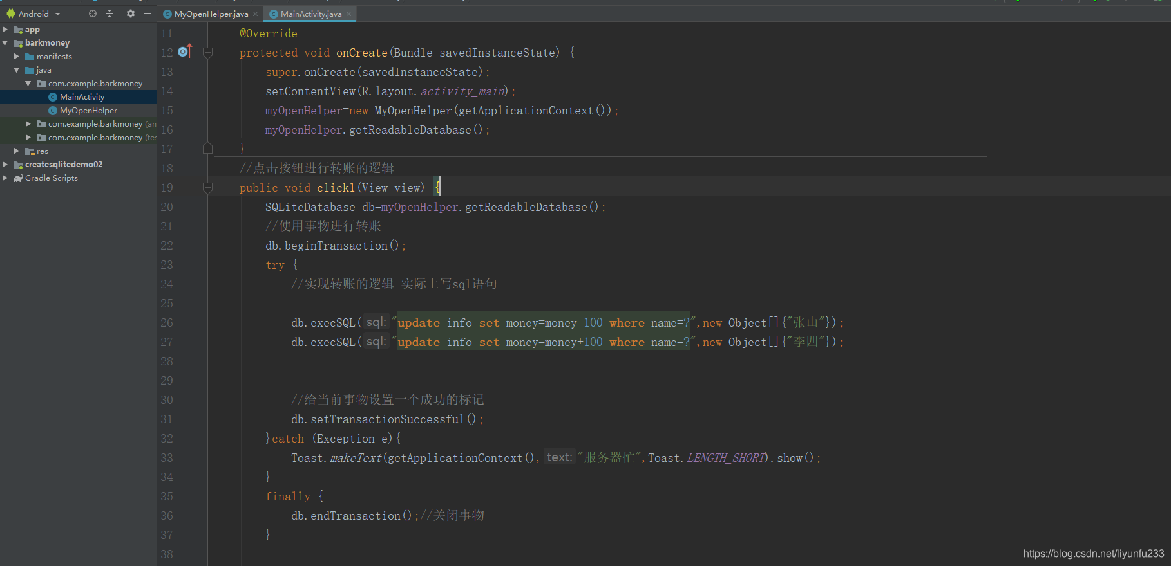The image size is (1171, 566).
Task: Expand the res folder arrow
Action: click(x=17, y=151)
